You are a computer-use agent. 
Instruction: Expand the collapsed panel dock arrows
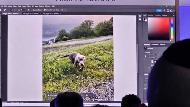tap(141, 13)
